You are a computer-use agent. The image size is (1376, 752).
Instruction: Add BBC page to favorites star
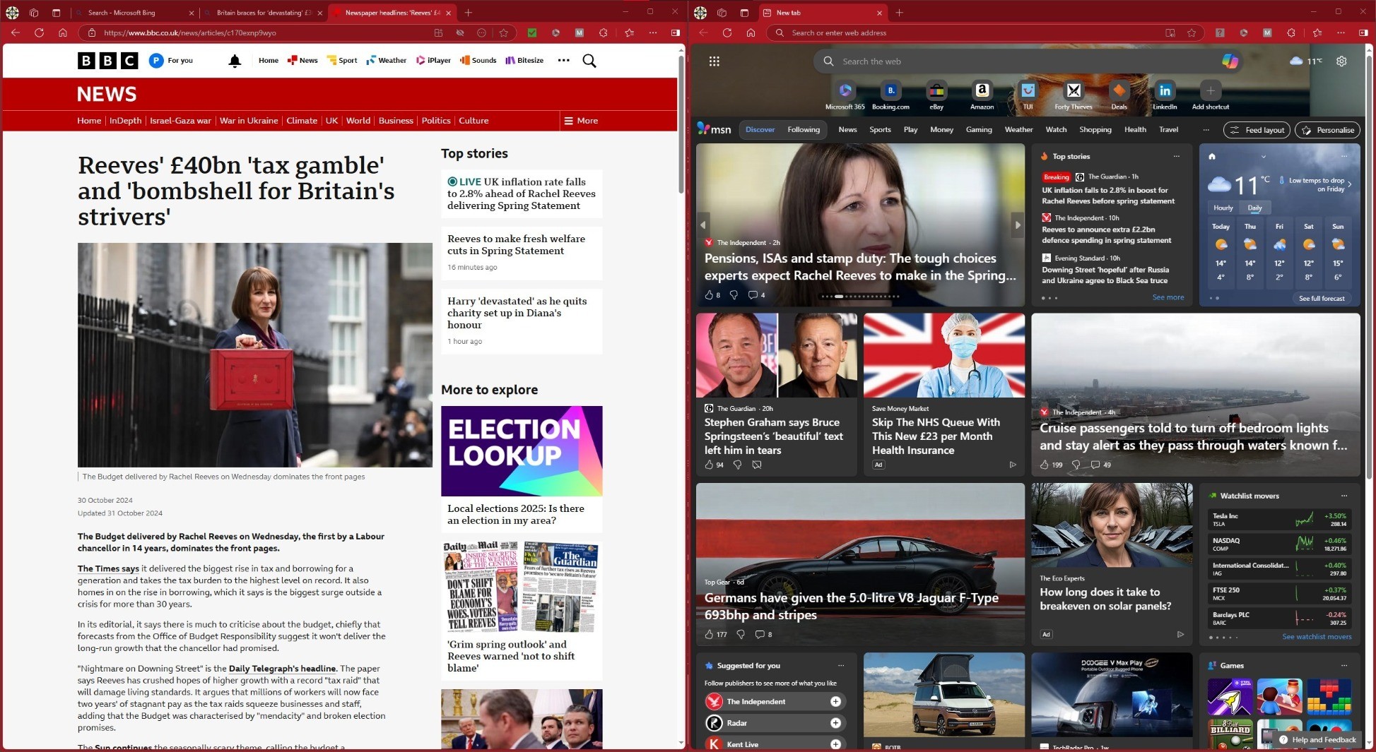[x=503, y=32]
